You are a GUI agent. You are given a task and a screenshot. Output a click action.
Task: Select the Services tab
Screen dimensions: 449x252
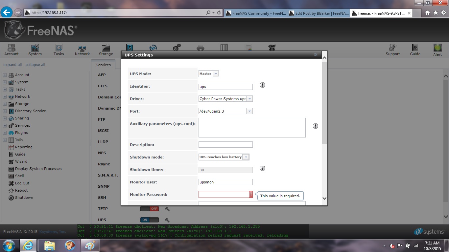[103, 65]
